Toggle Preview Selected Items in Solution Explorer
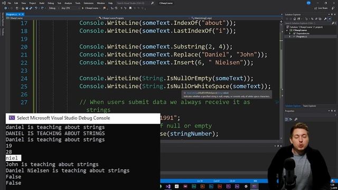This screenshot has width=338, height=190. (330, 19)
